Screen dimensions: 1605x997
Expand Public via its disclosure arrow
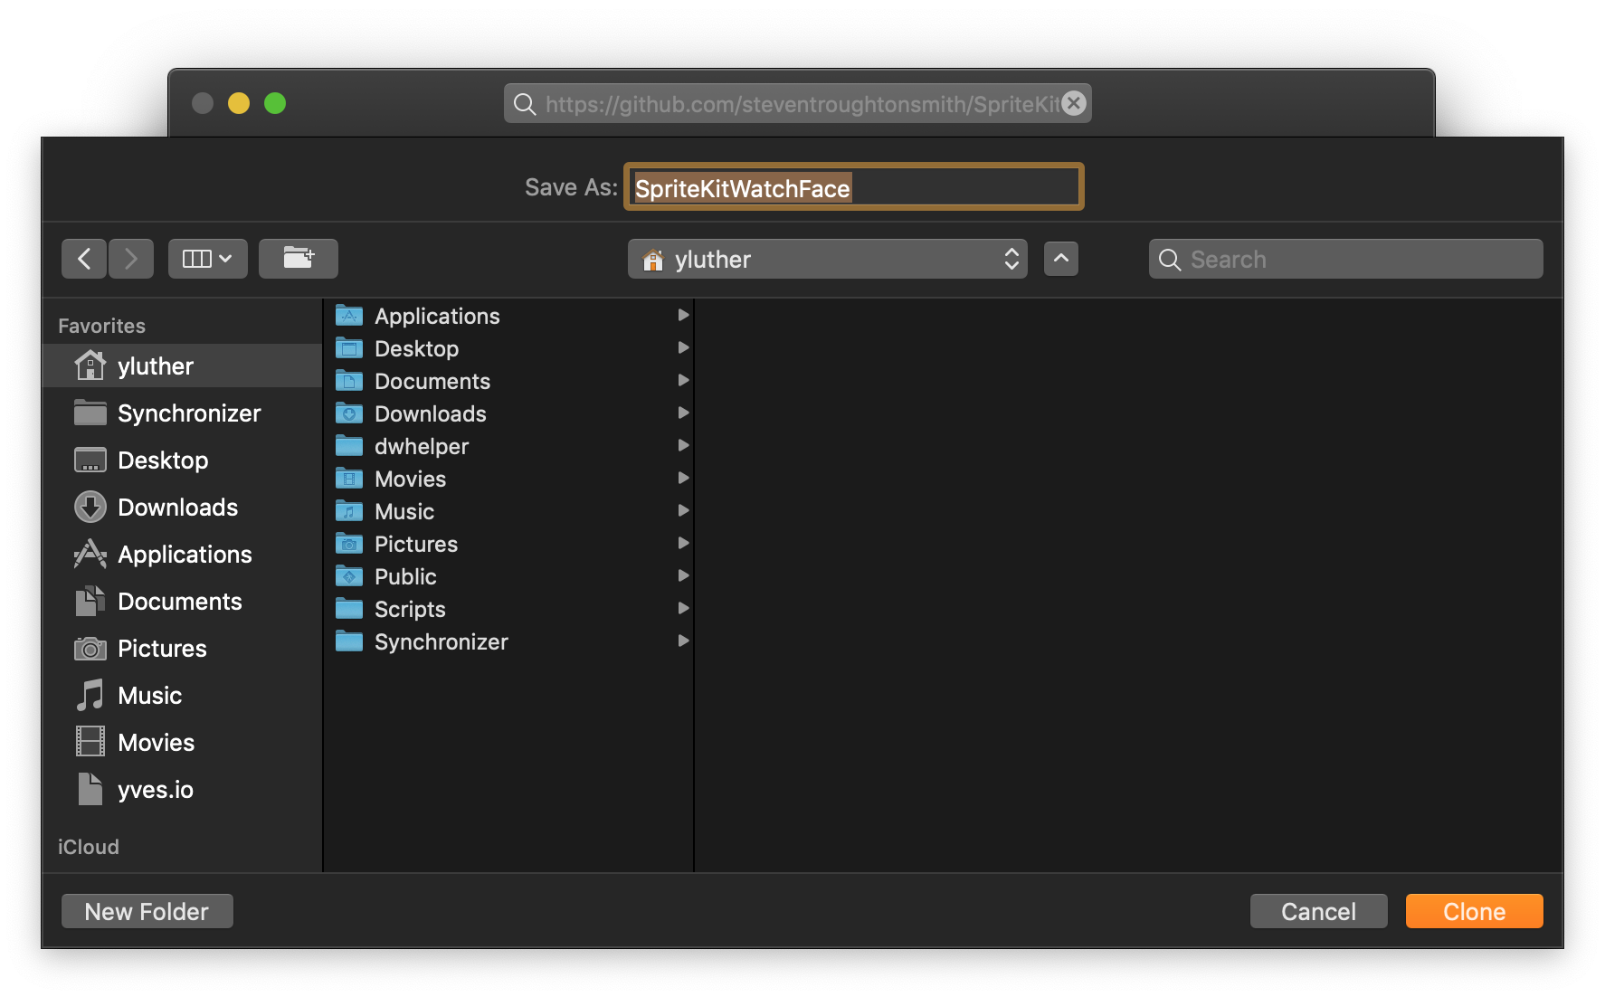683,575
